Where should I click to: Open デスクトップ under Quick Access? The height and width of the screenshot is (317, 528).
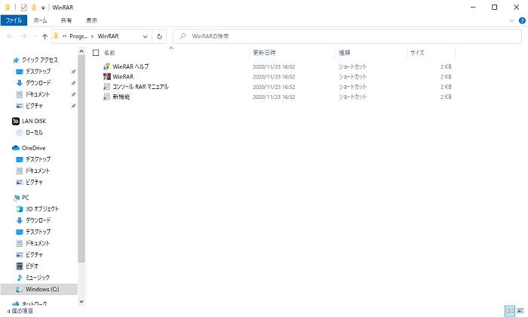click(38, 72)
